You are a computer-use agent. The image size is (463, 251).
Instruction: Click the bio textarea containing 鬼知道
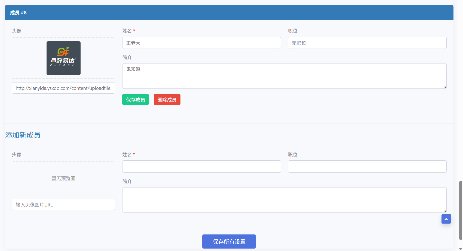click(x=284, y=76)
